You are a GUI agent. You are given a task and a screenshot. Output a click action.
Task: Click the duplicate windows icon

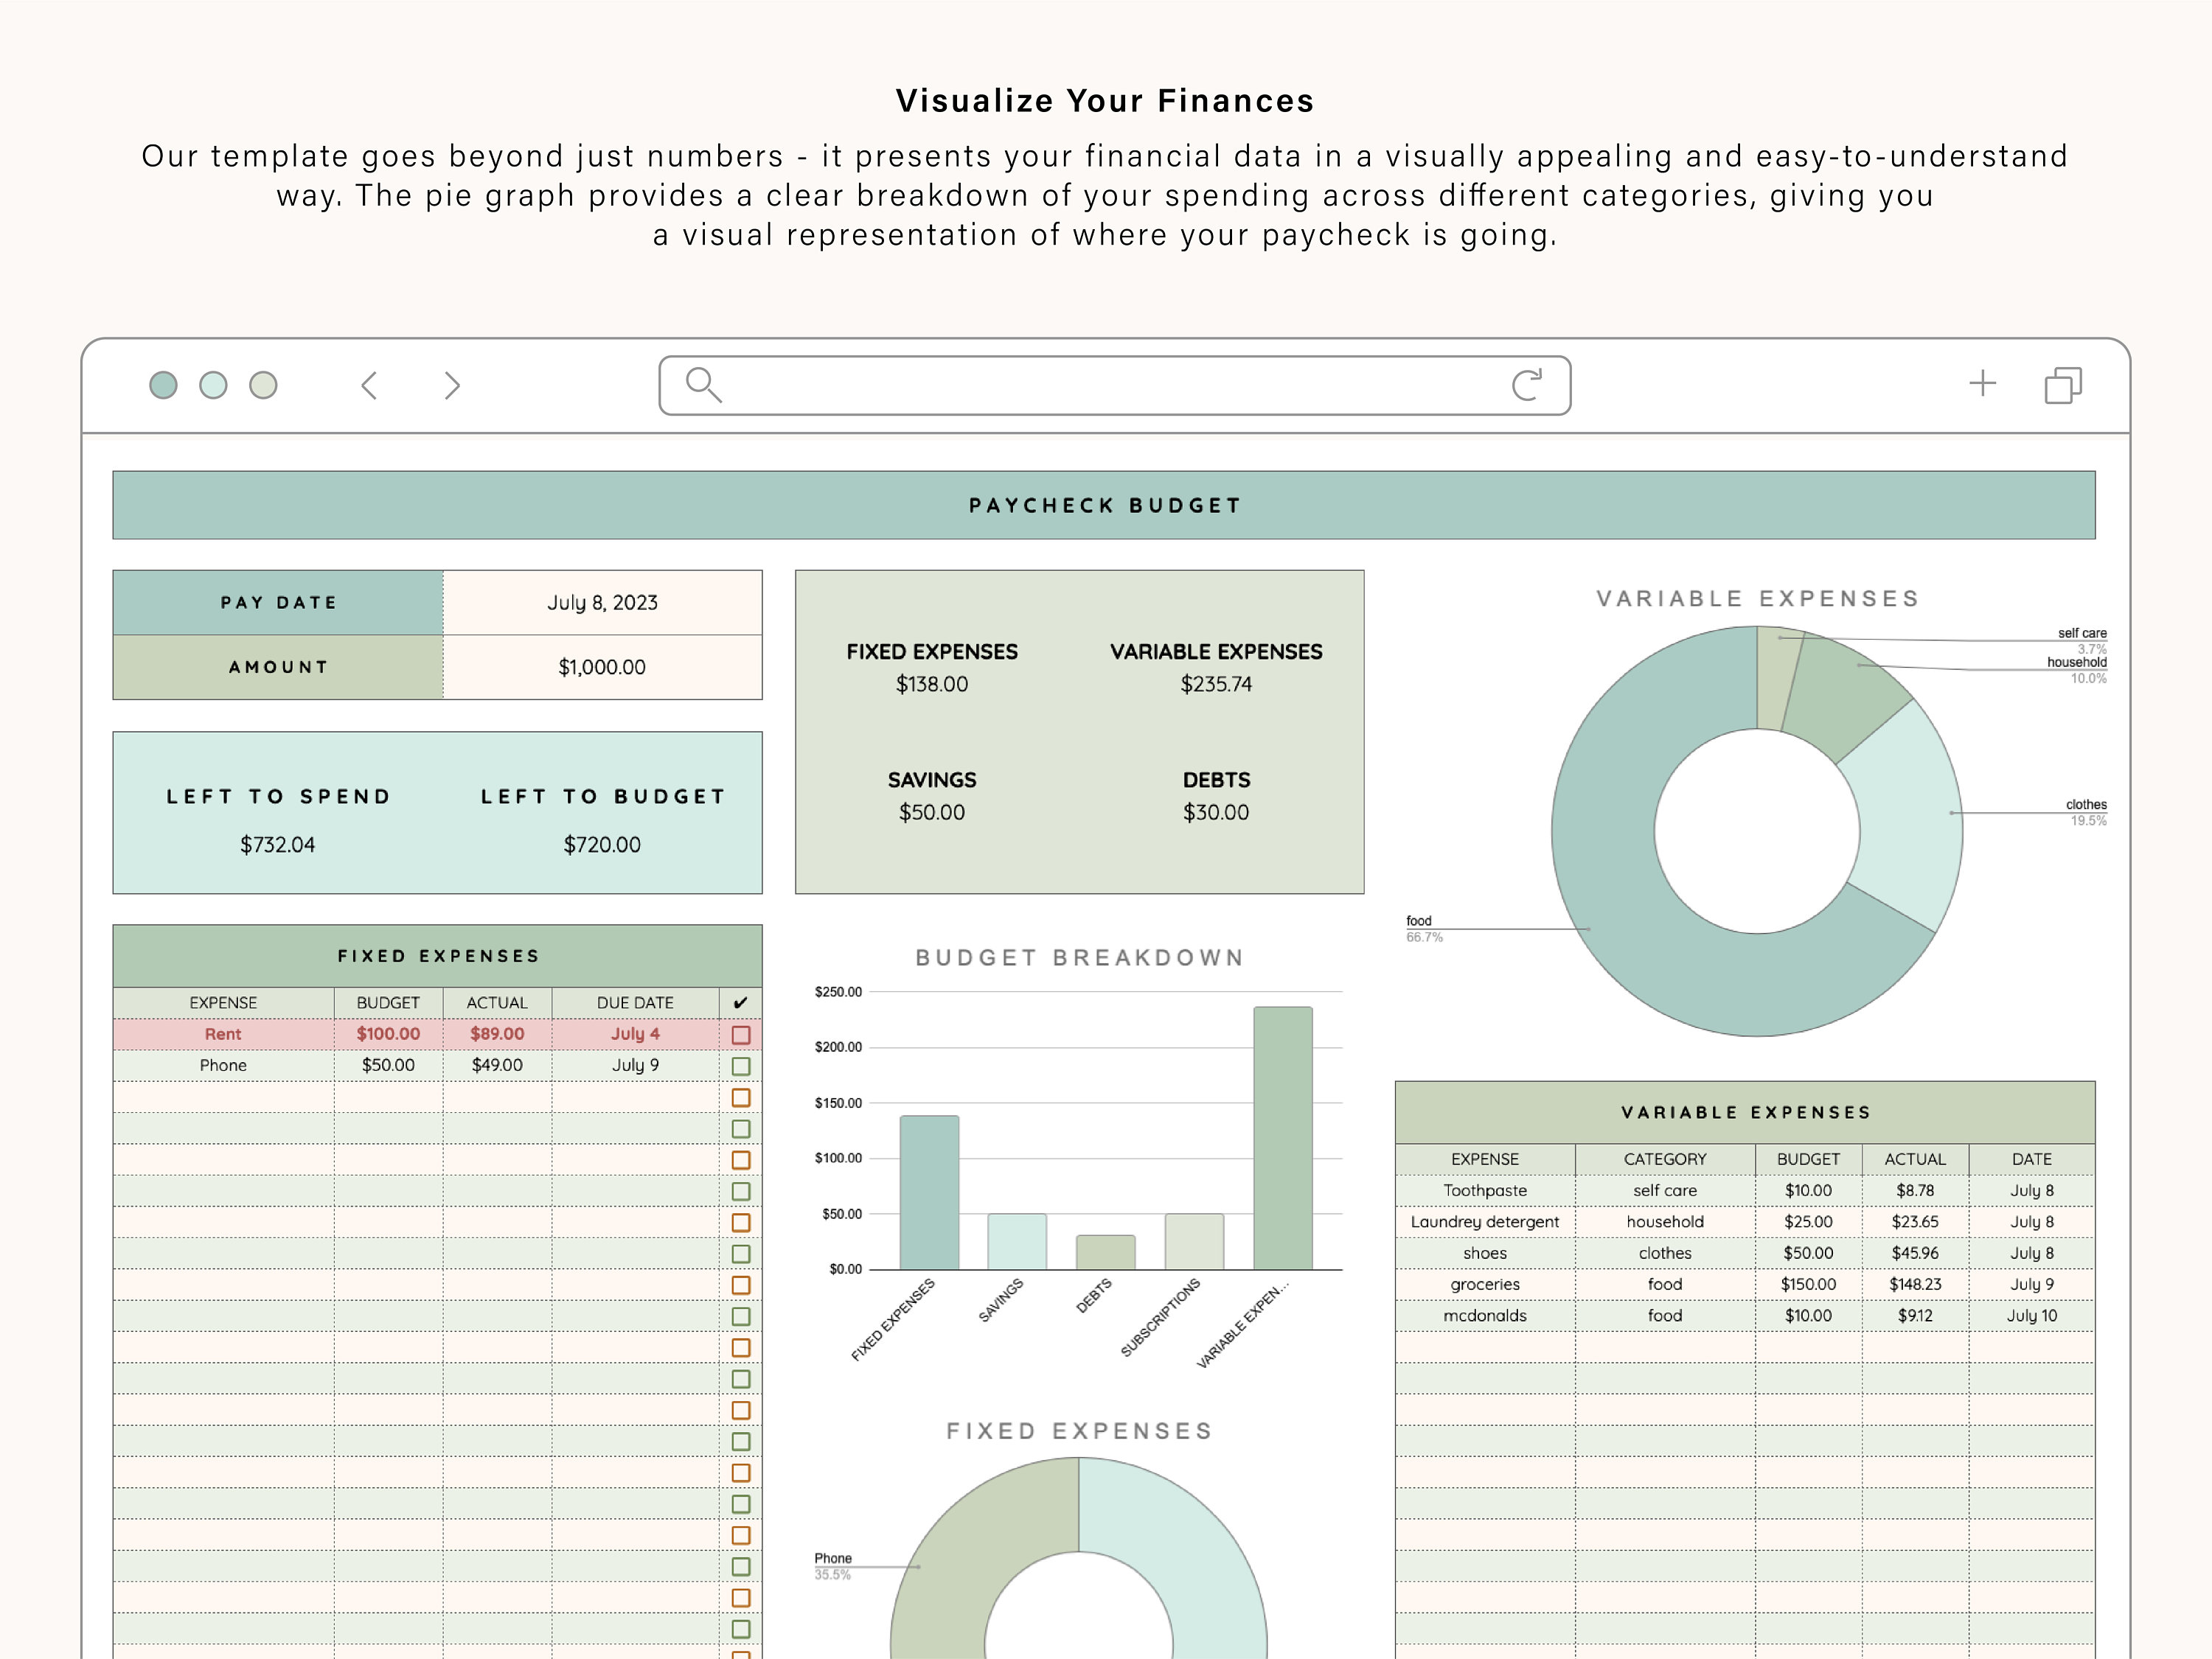tap(2063, 385)
